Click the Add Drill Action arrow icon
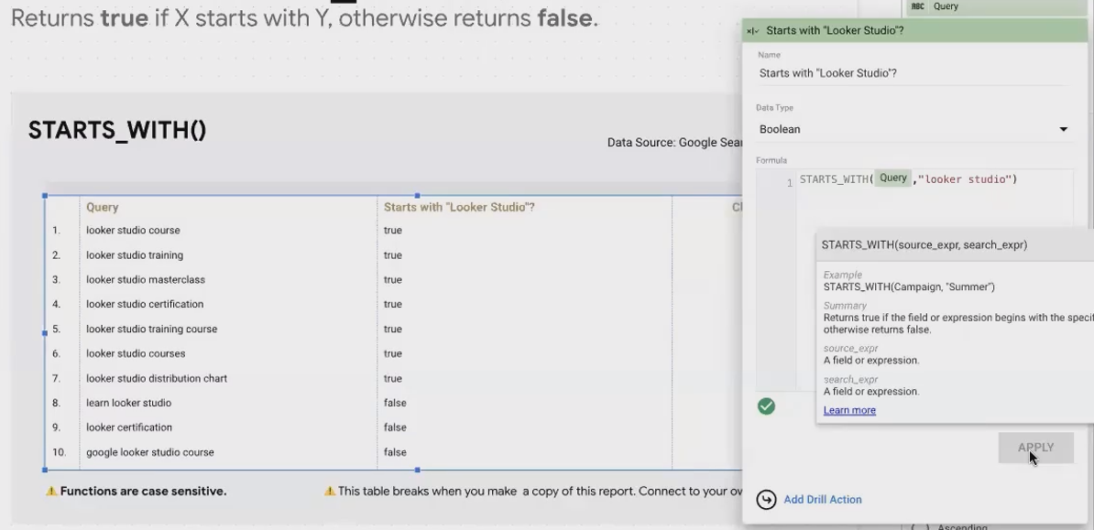Image resolution: width=1094 pixels, height=530 pixels. pyautogui.click(x=766, y=499)
